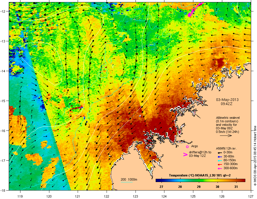The height and width of the screenshot is (199, 257).
Task: Click the longitude axis label "126"
Action: coord(222,196)
